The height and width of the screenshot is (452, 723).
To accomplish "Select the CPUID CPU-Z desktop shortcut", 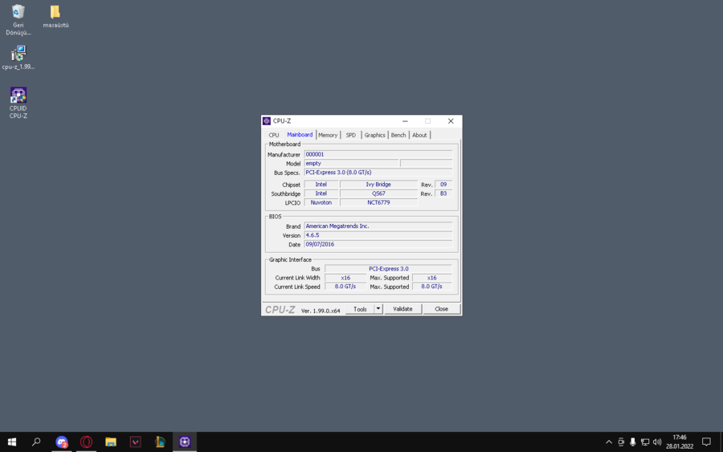I will pos(18,103).
